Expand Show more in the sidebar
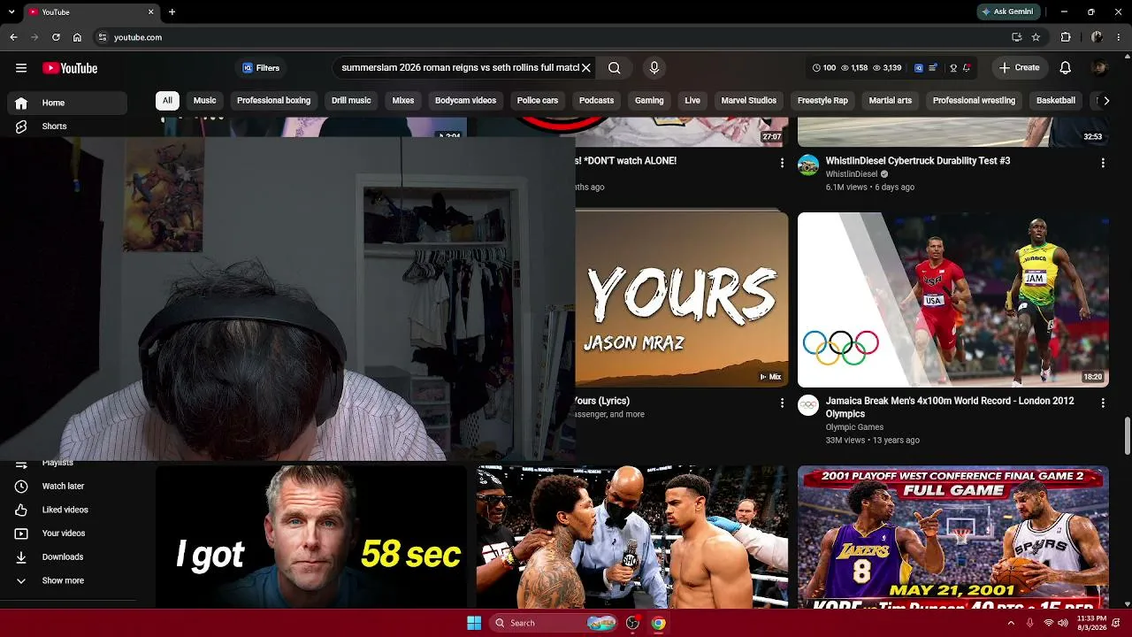 (67, 580)
